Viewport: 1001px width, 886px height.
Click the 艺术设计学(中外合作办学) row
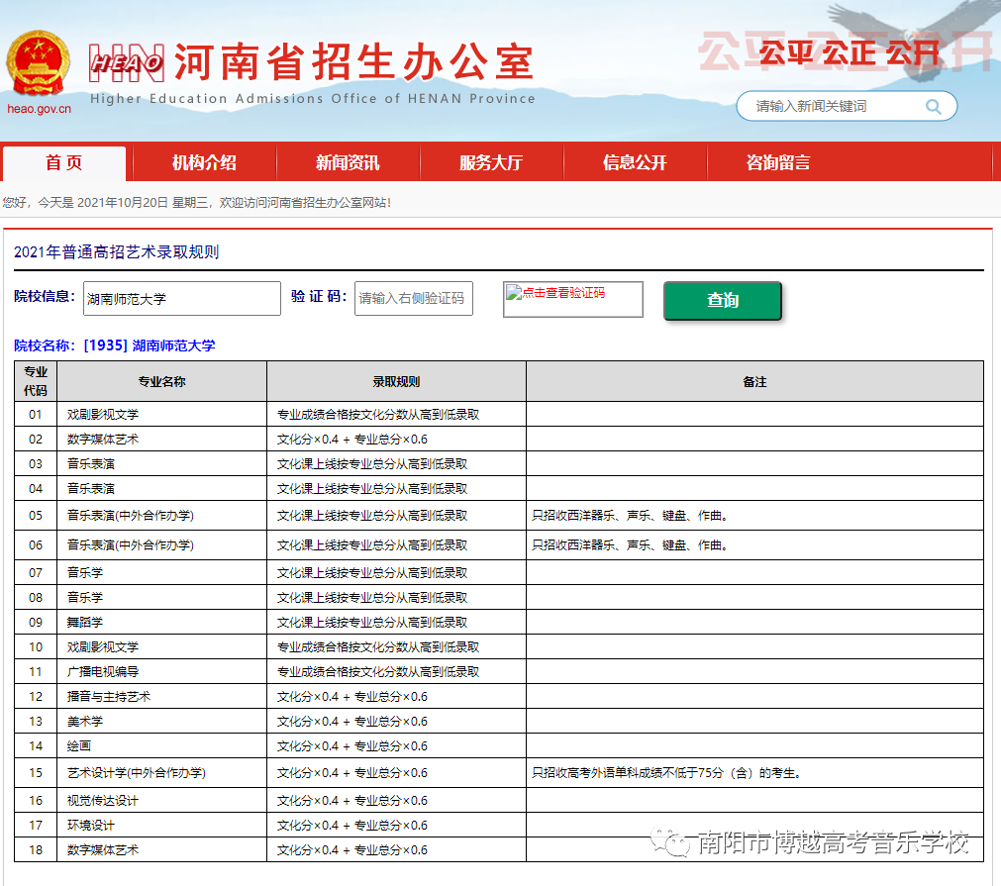[137, 773]
